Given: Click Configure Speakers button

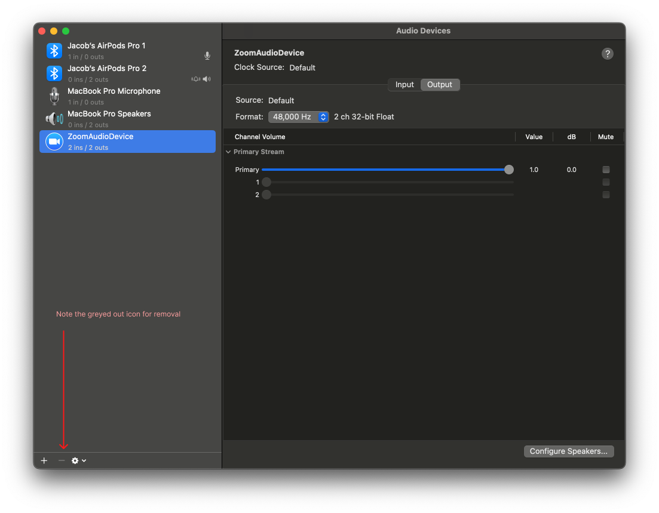Looking at the screenshot, I should point(569,451).
